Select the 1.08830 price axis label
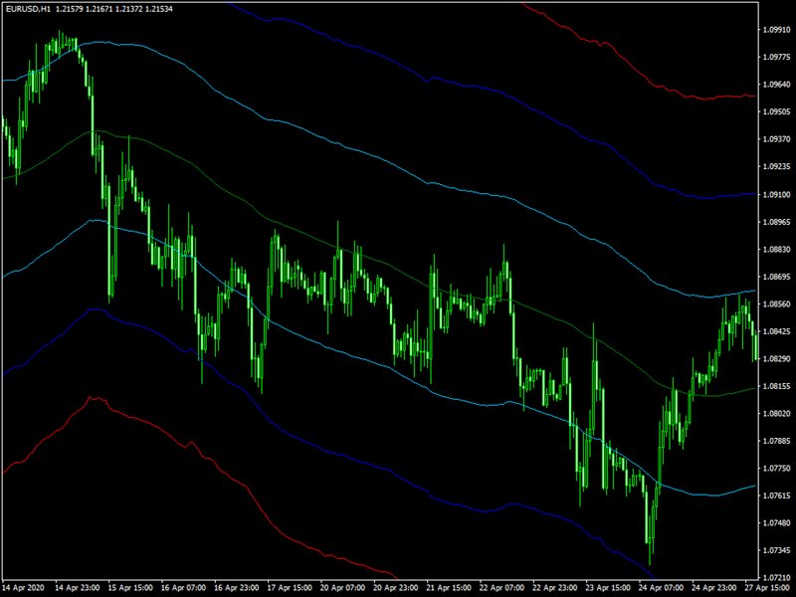This screenshot has height=597, width=796. coord(776,250)
